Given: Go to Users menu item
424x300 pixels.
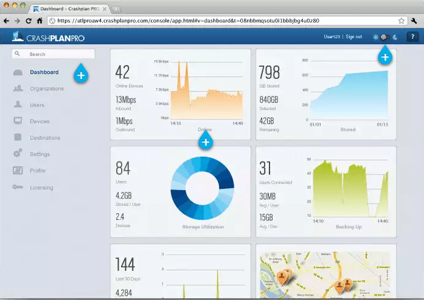Looking at the screenshot, I should [37, 105].
